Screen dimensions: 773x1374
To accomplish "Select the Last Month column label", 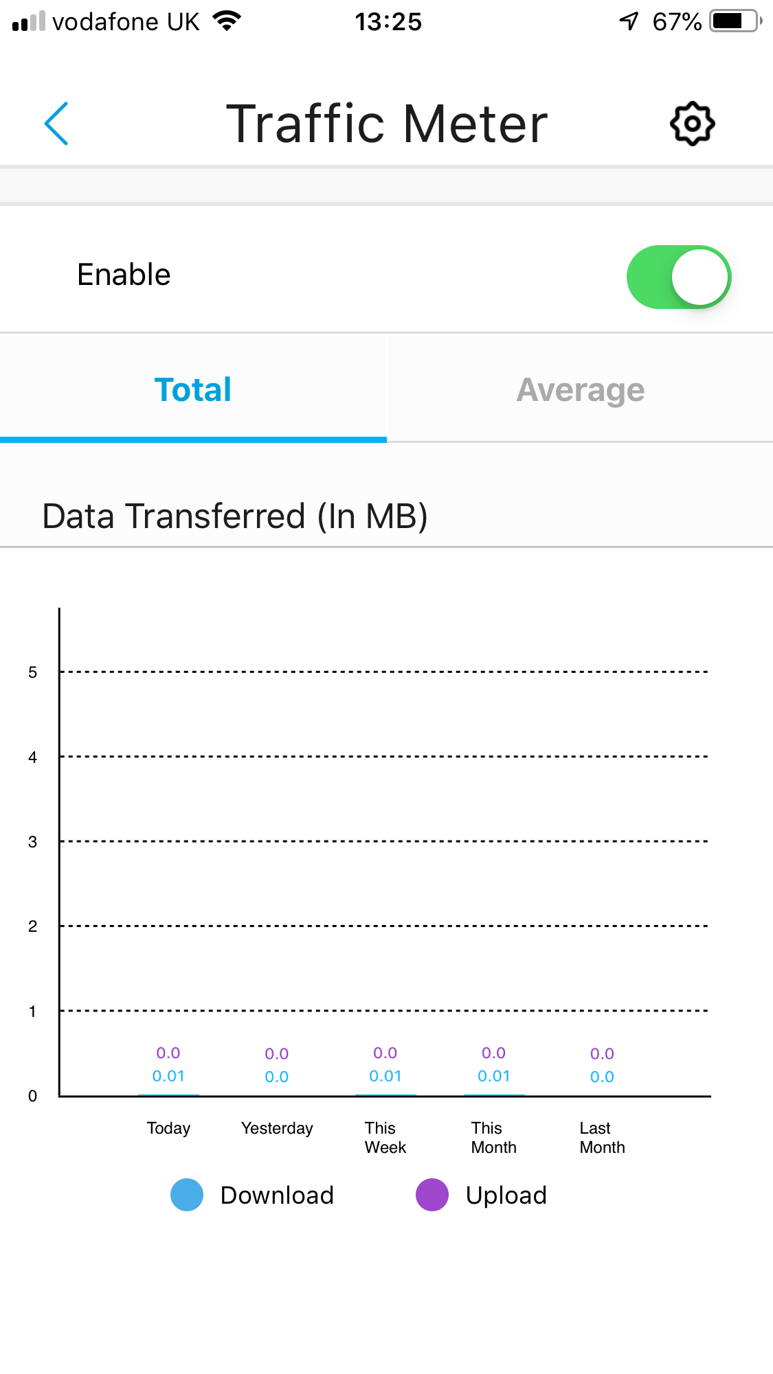I will [602, 1138].
